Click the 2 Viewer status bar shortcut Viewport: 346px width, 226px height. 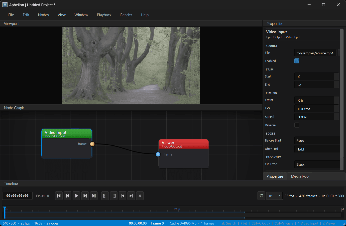click(329, 223)
